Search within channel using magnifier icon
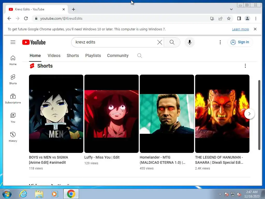265x199 pixels. (x=139, y=55)
